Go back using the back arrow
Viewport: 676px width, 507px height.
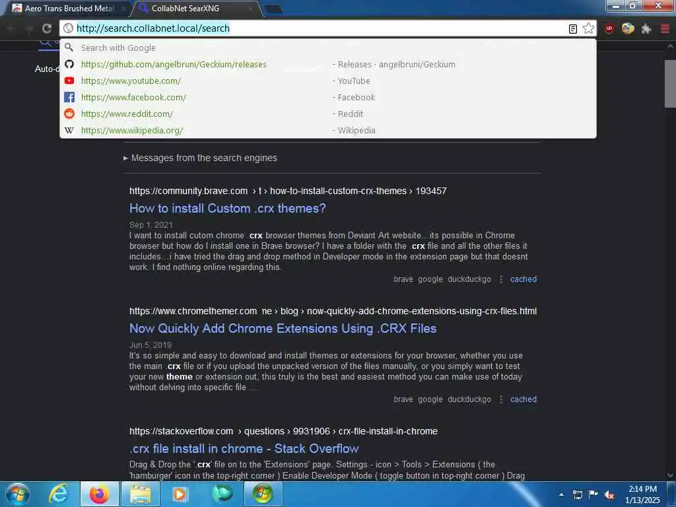[x=11, y=28]
